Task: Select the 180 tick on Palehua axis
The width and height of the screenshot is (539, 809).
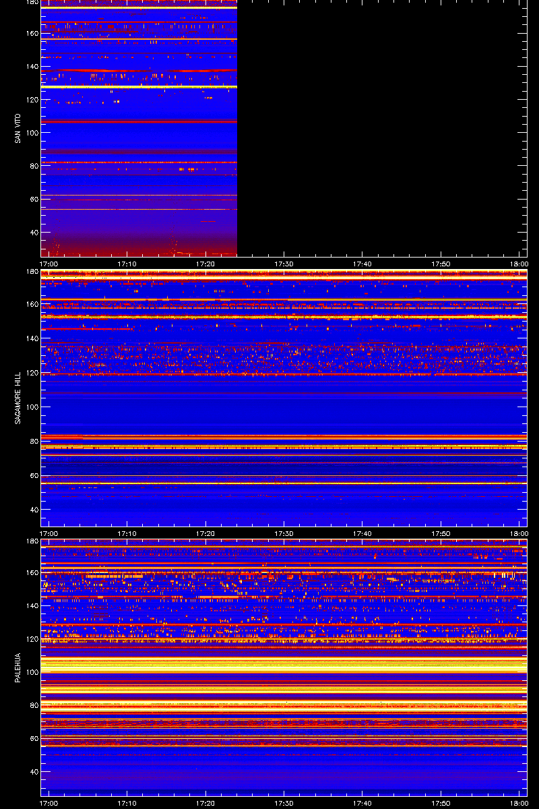Action: point(31,541)
